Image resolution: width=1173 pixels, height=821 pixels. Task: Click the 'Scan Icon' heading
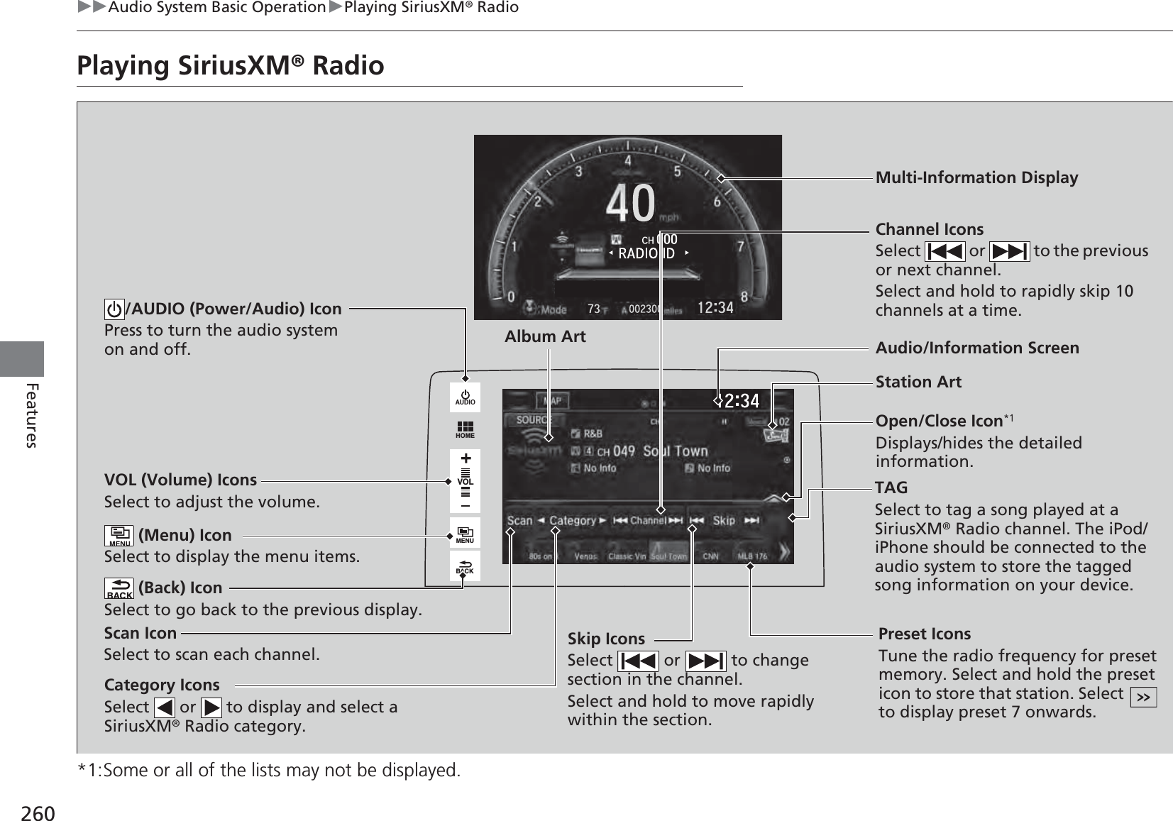140,633
